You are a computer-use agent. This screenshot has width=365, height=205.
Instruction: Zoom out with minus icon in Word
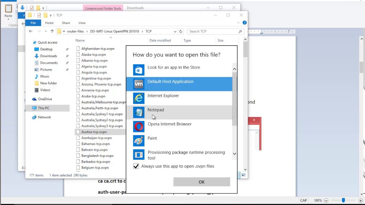[x=326, y=200]
